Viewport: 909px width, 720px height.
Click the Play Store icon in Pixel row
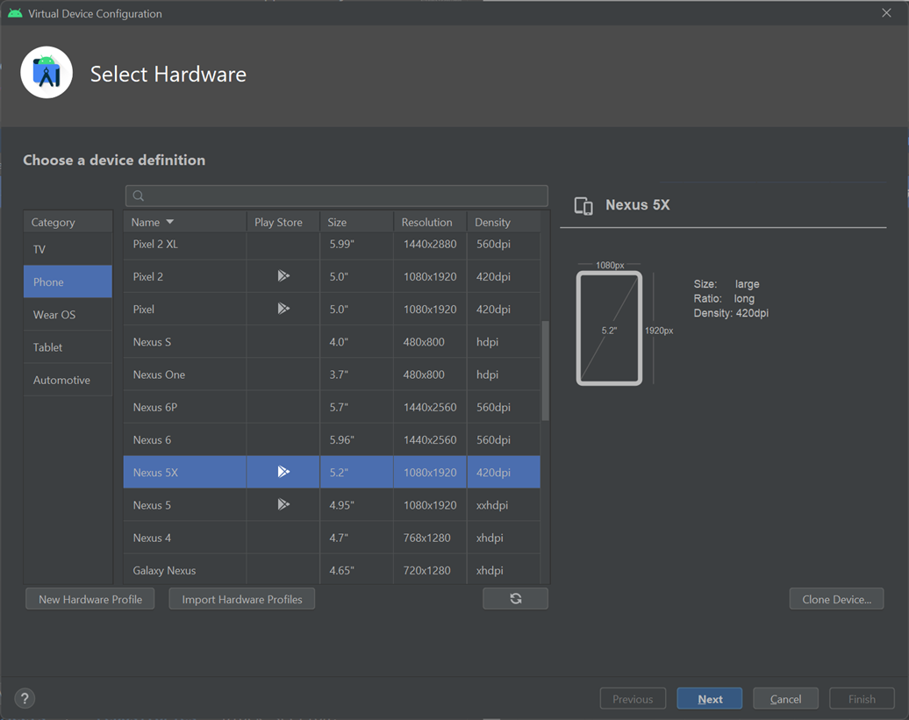(x=283, y=309)
